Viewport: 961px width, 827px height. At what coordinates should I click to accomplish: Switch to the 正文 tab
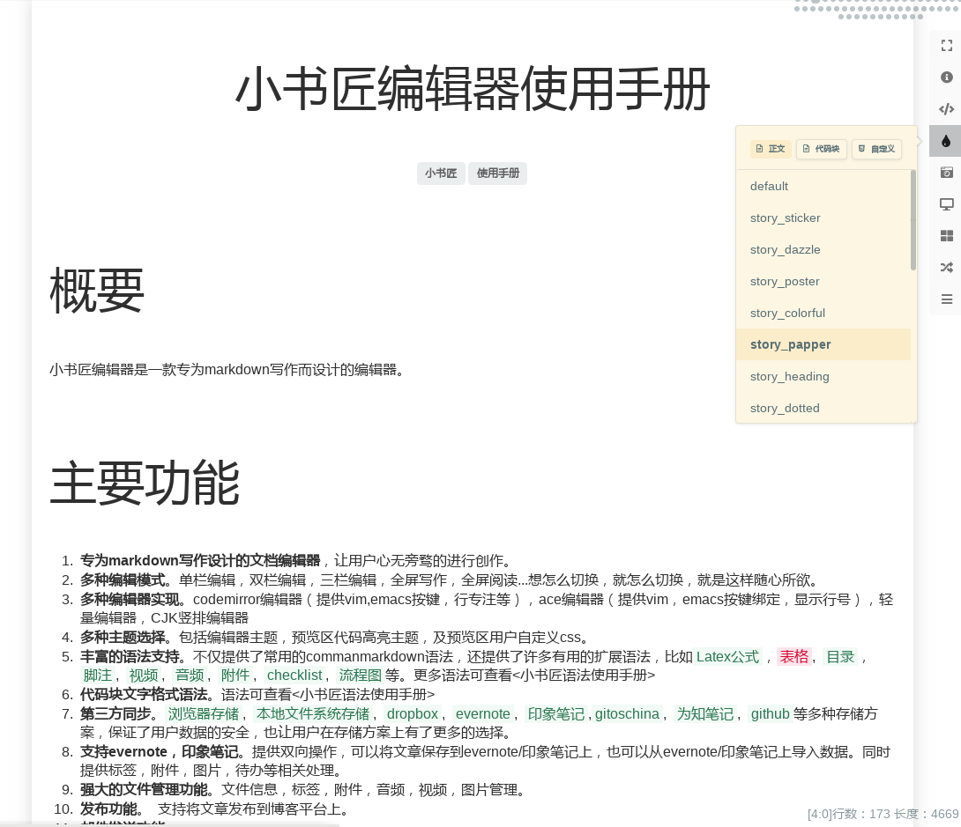771,149
